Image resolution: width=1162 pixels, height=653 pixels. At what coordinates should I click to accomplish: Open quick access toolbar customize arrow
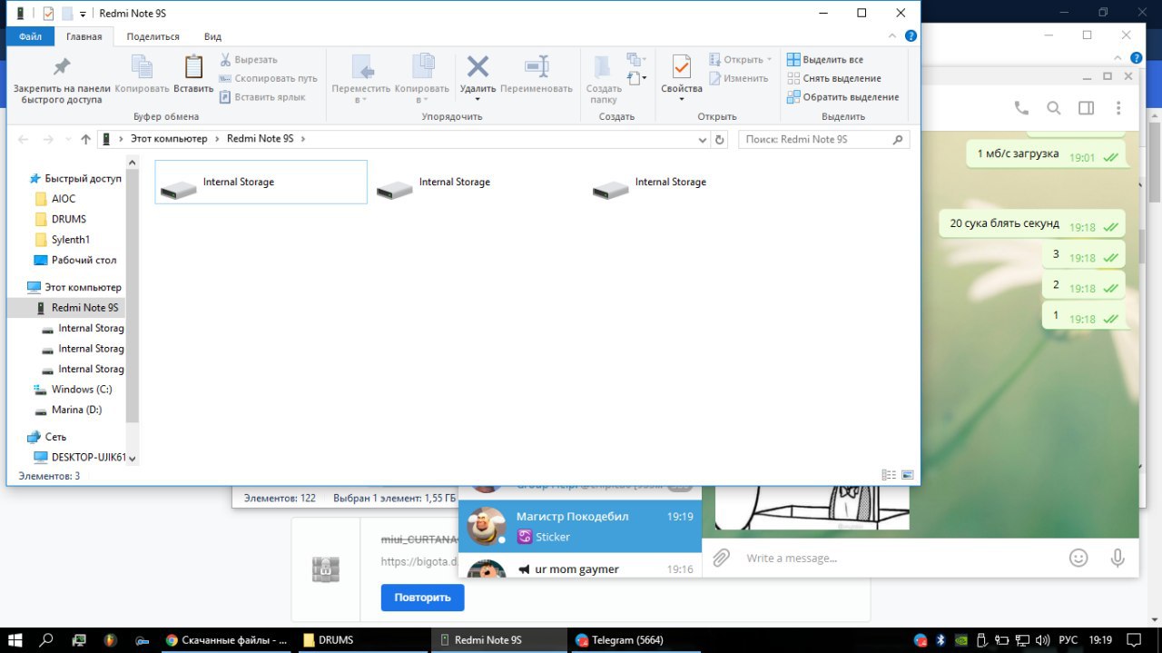coord(84,14)
